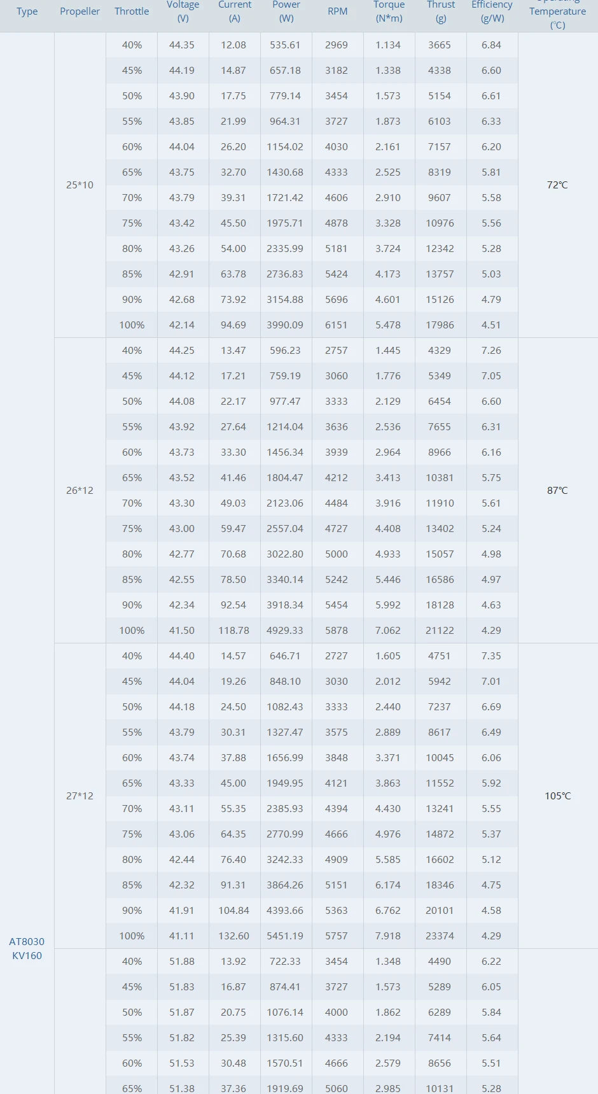Select thrust value 23374
598x1094 pixels.
440,936
